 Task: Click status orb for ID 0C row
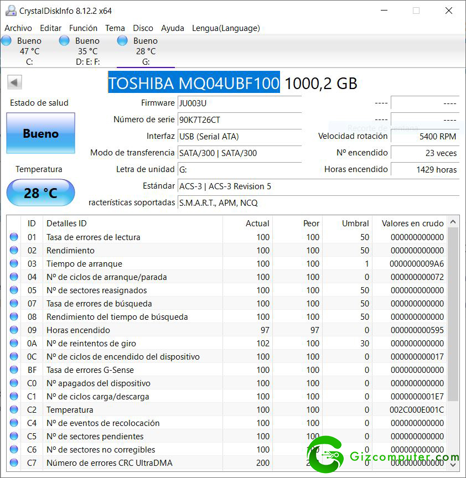pos(14,356)
